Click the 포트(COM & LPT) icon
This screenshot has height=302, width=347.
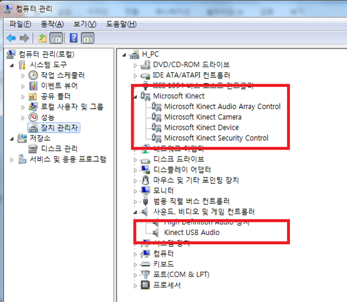(x=146, y=275)
